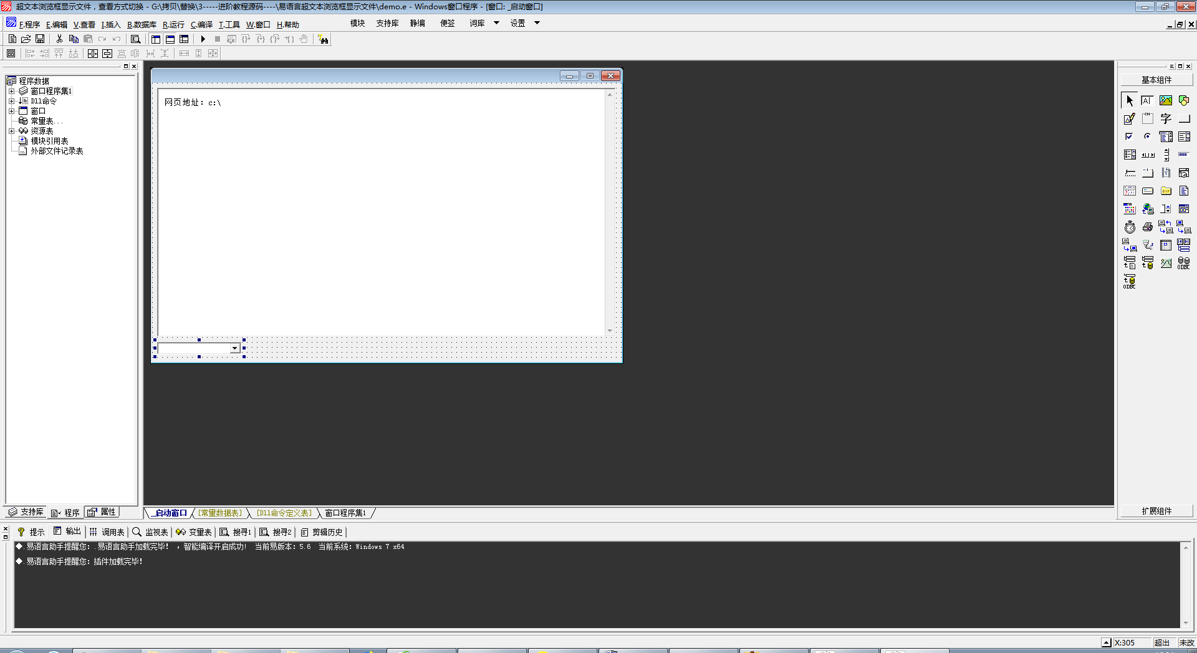Select the directory box DIR component
This screenshot has height=653, width=1197.
pyautogui.click(x=1166, y=191)
